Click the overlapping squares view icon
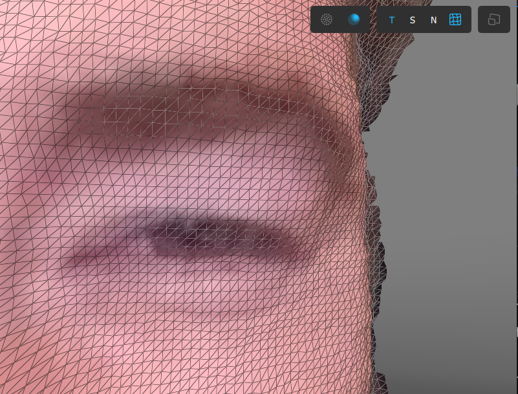The image size is (518, 394). (493, 19)
